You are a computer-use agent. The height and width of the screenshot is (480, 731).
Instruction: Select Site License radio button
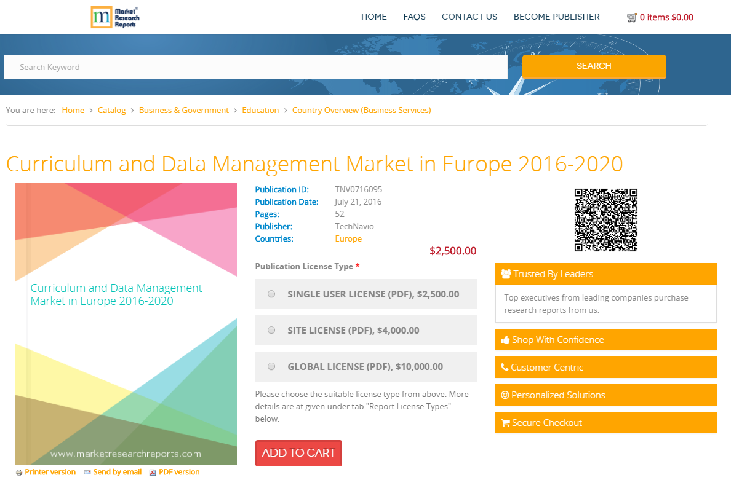[x=271, y=330]
